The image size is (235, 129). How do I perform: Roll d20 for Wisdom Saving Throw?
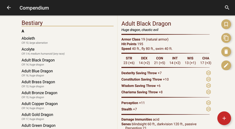tap(208, 86)
